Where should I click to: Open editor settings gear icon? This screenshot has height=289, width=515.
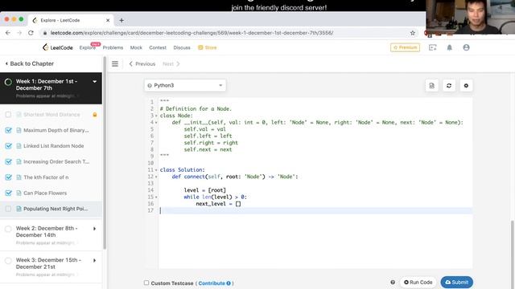[x=466, y=86]
